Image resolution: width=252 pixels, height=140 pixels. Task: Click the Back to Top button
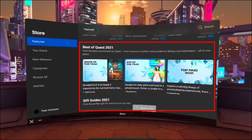pos(144,108)
